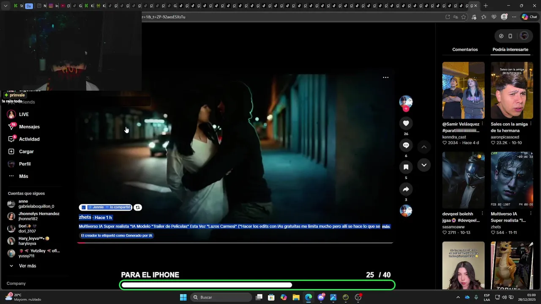Click the translate page icon
Image resolution: width=541 pixels, height=304 pixels.
click(x=456, y=17)
